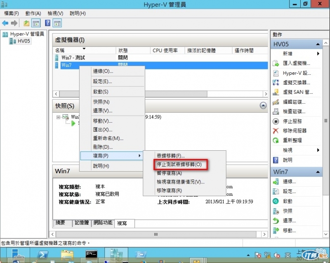Click the Forward arrow toolbar icon
The width and height of the screenshot is (330, 263).
coord(14,23)
